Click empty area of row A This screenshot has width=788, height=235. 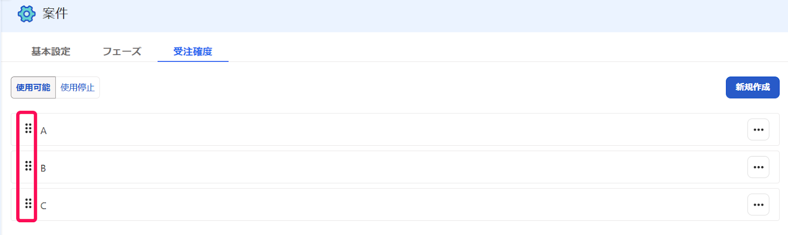click(395, 130)
